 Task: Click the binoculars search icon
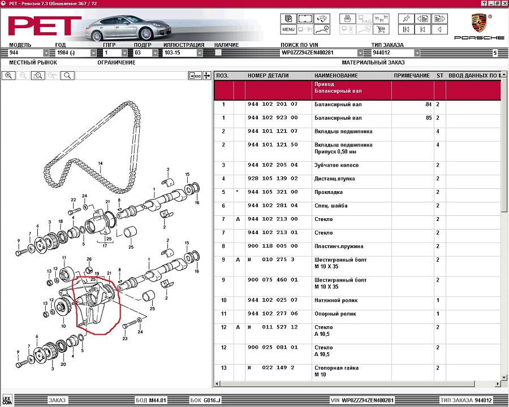[323, 18]
